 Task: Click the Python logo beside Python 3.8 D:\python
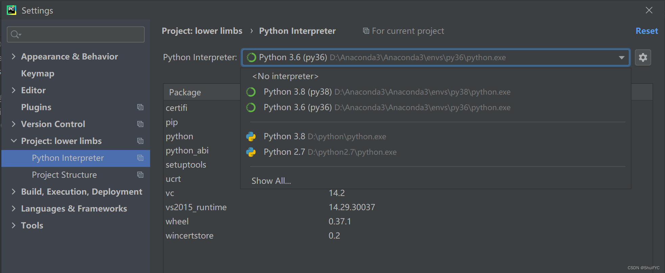pos(251,136)
